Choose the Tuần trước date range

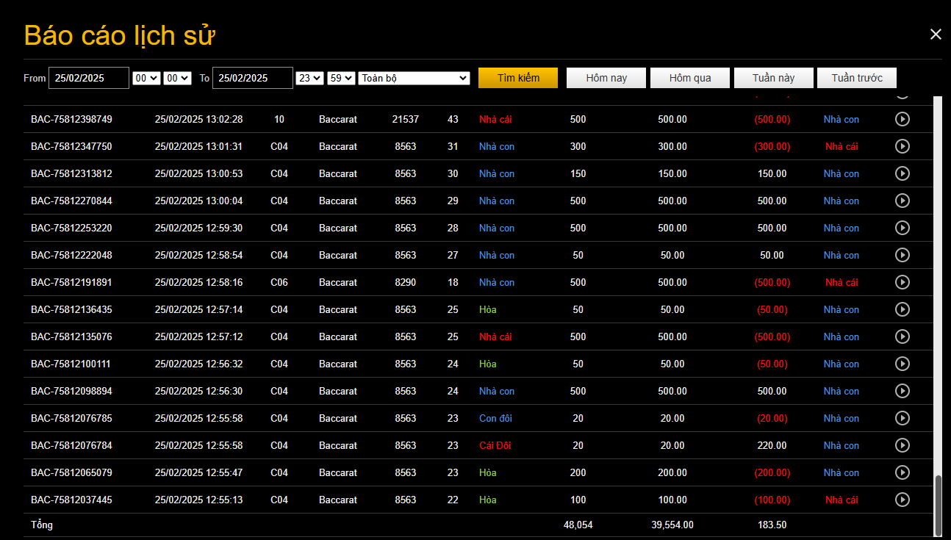[857, 78]
